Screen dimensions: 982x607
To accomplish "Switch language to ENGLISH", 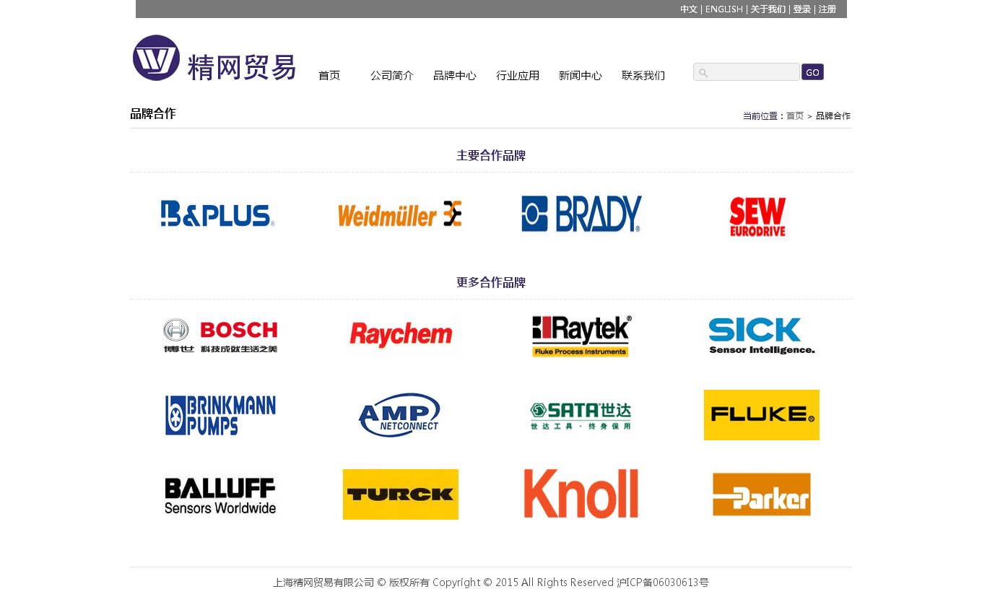I will pyautogui.click(x=724, y=9).
